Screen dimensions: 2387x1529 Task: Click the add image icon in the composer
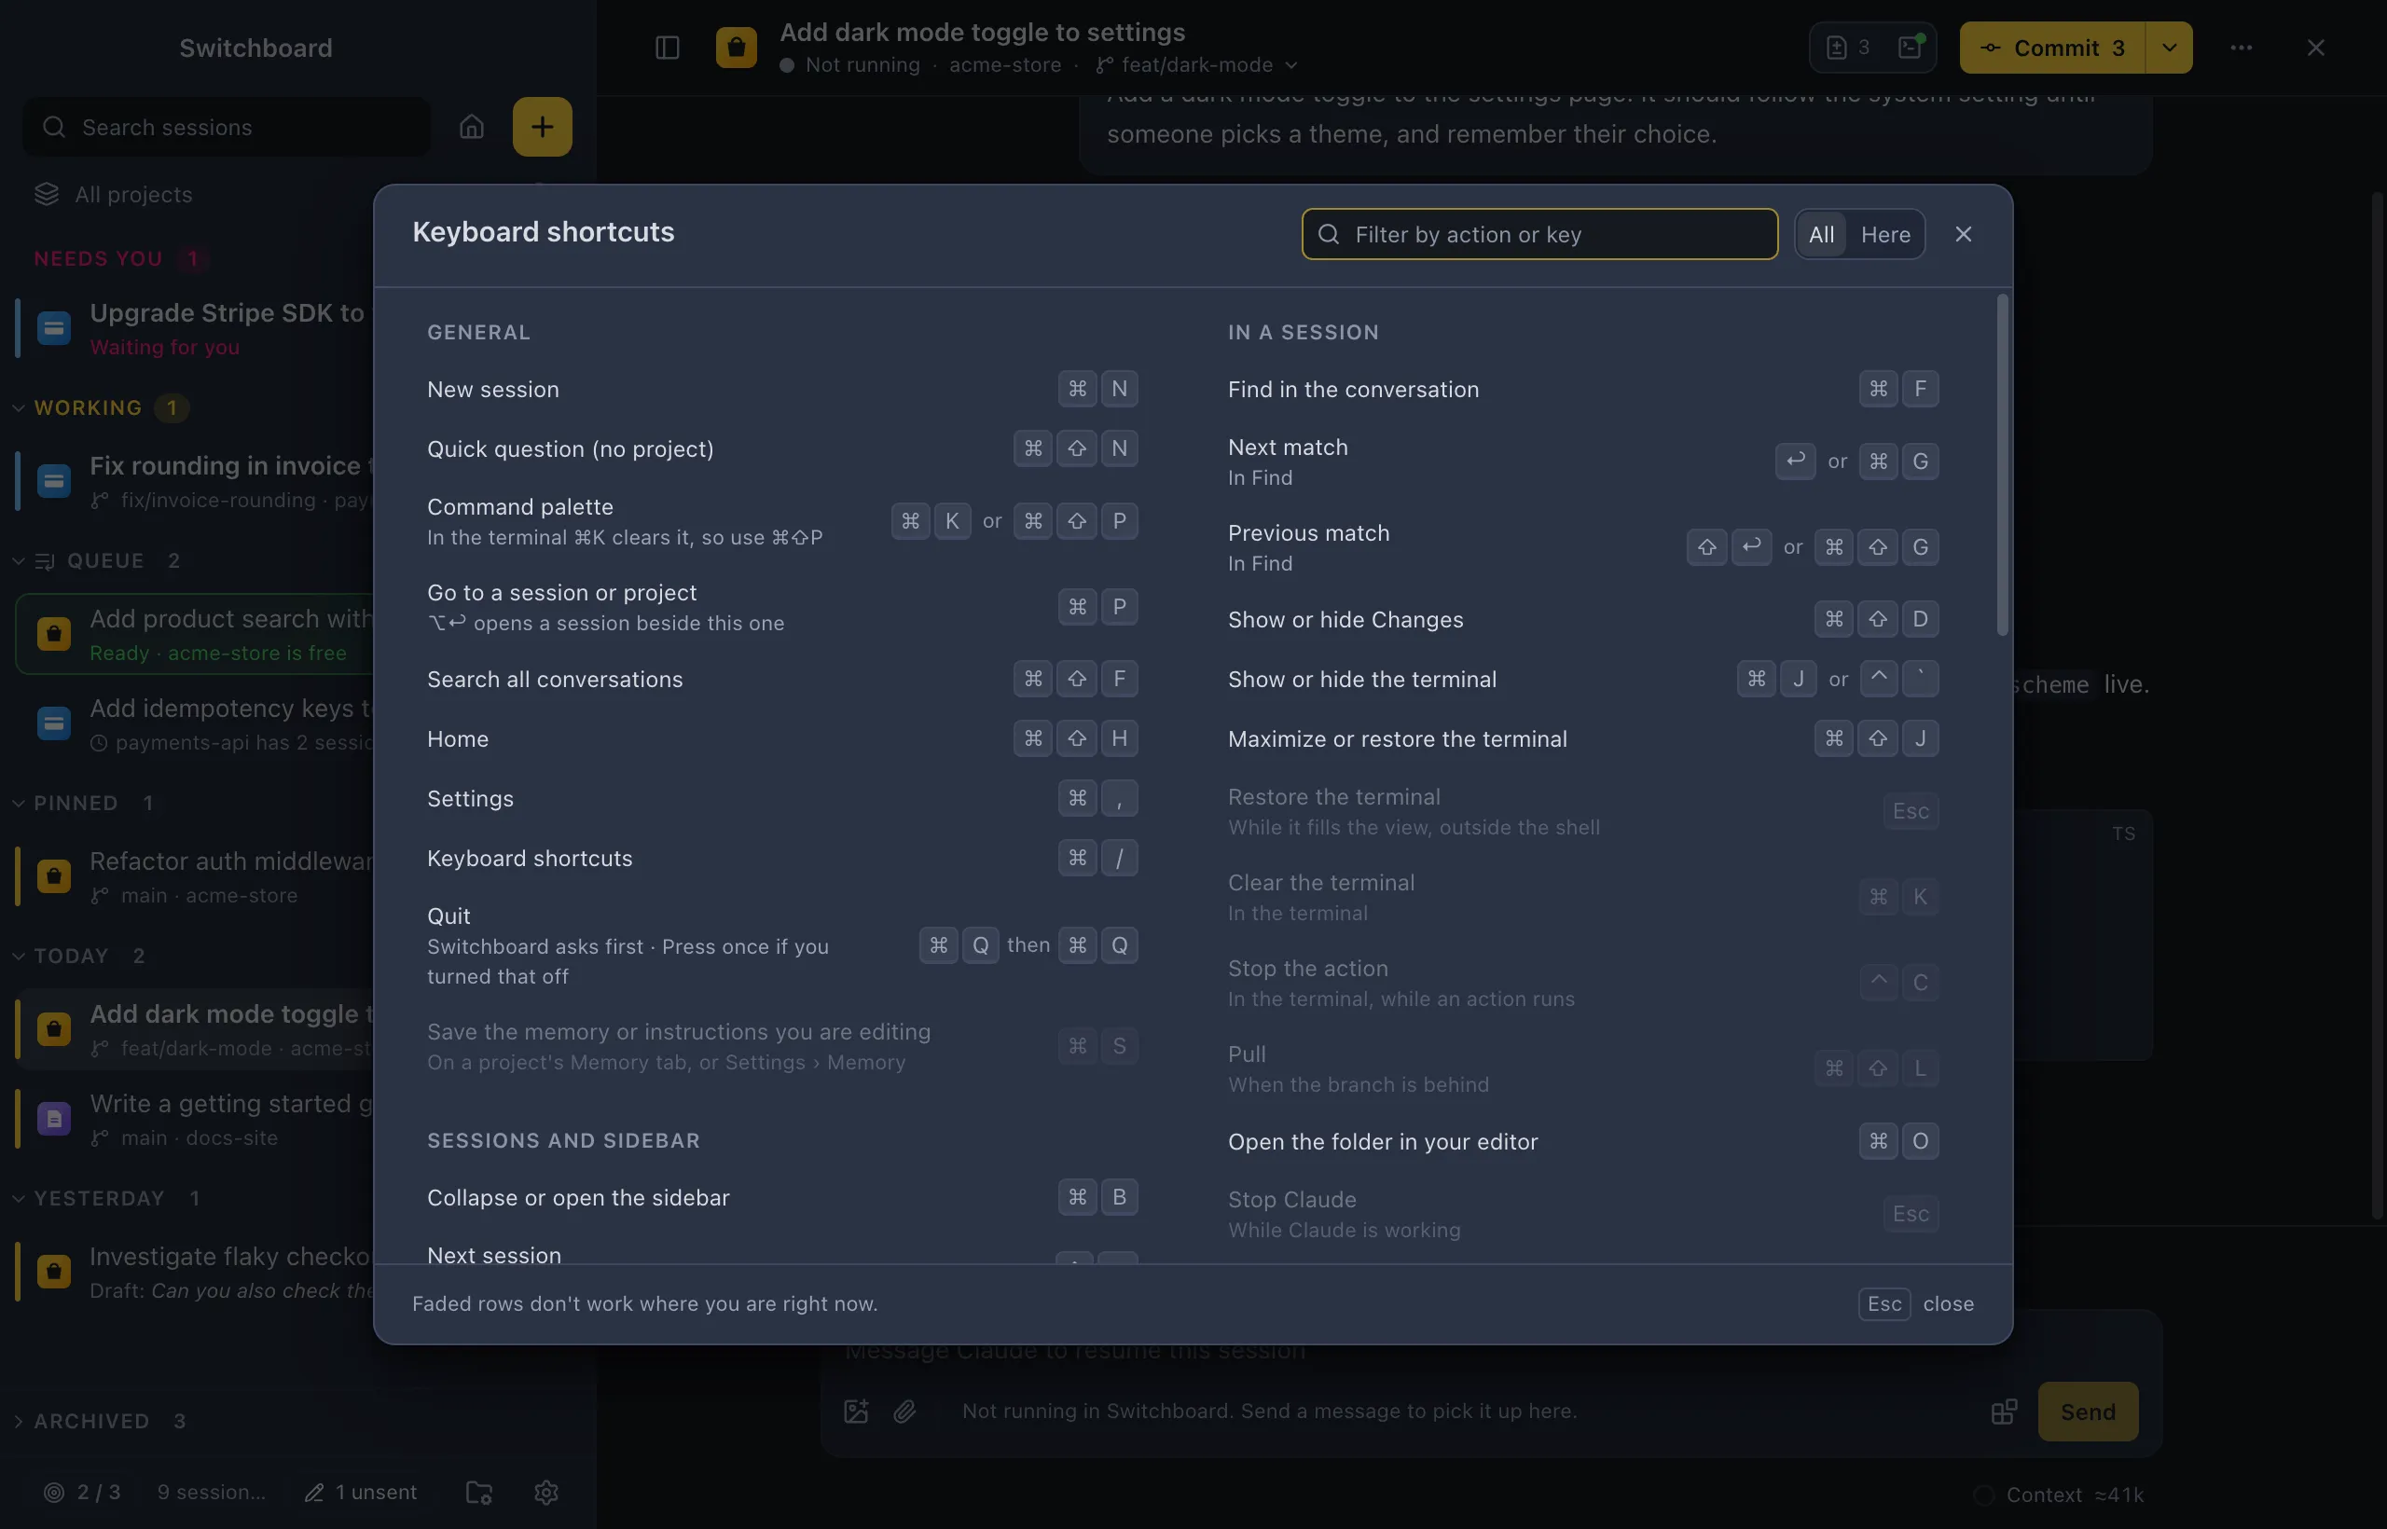[x=856, y=1411]
